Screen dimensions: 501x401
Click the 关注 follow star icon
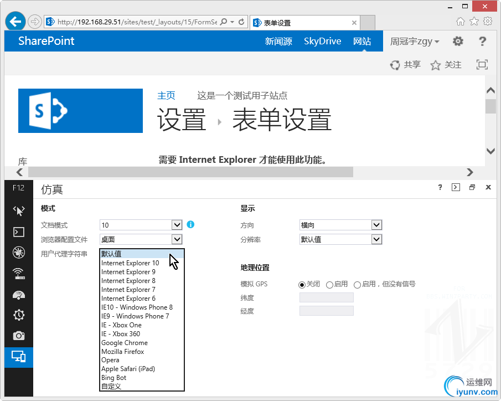(x=435, y=65)
